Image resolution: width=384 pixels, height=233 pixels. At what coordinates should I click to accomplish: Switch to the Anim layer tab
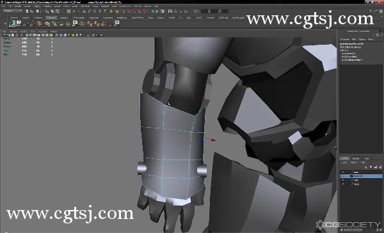[x=367, y=158]
